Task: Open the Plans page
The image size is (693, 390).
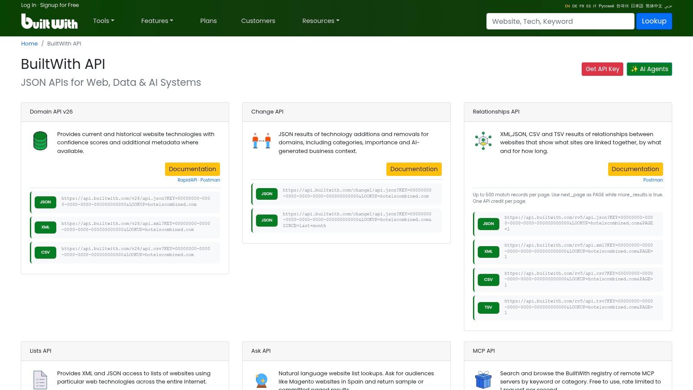Action: (208, 21)
